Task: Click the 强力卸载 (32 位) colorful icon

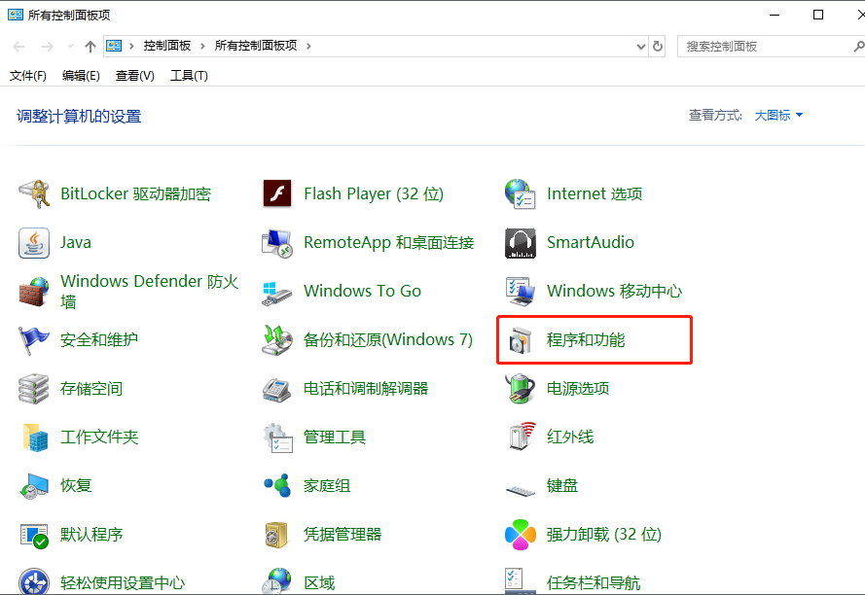Action: pos(521,535)
